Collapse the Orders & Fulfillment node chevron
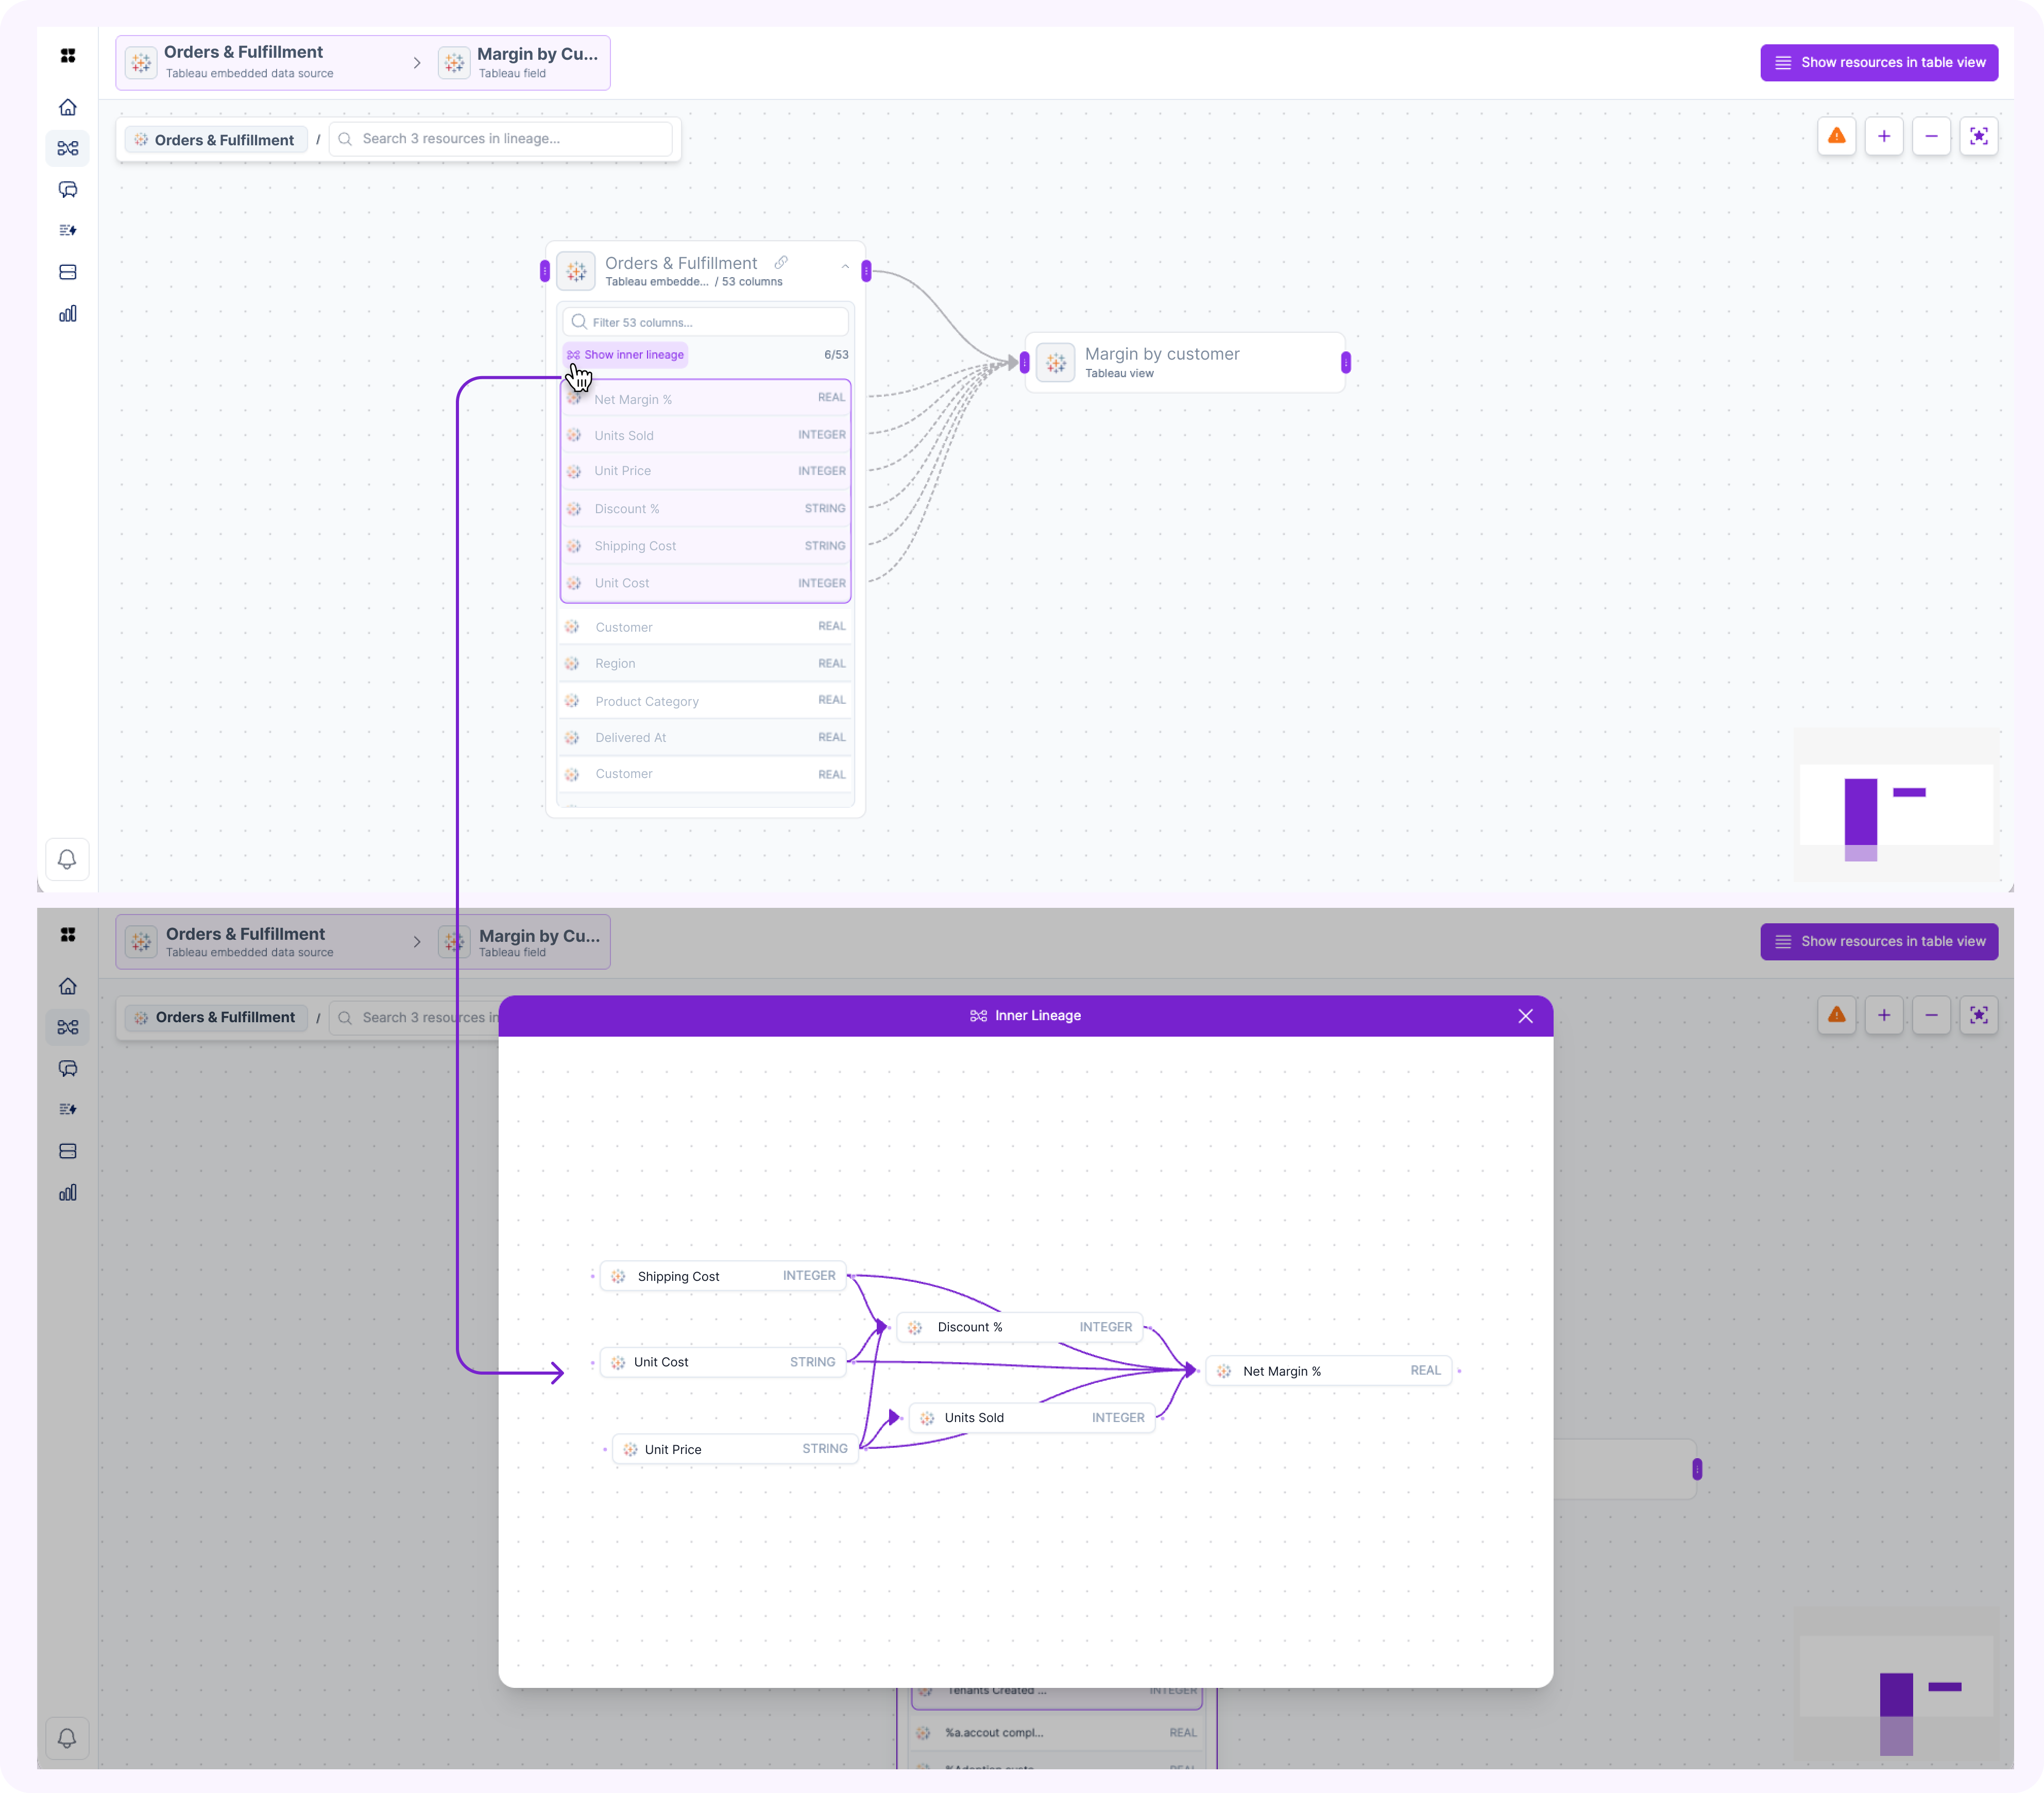The width and height of the screenshot is (2044, 1793). [845, 267]
